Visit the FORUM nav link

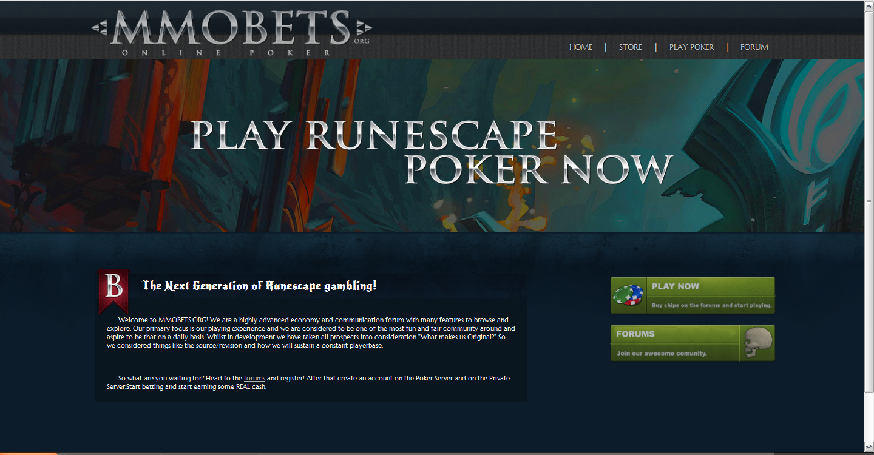point(754,47)
